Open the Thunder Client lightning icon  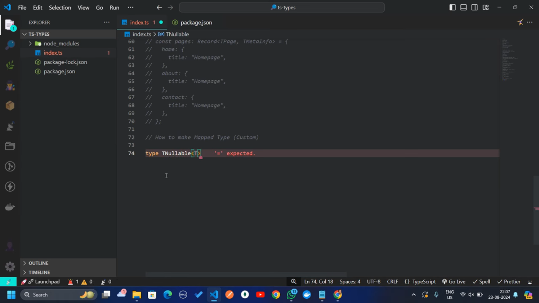pos(10,186)
